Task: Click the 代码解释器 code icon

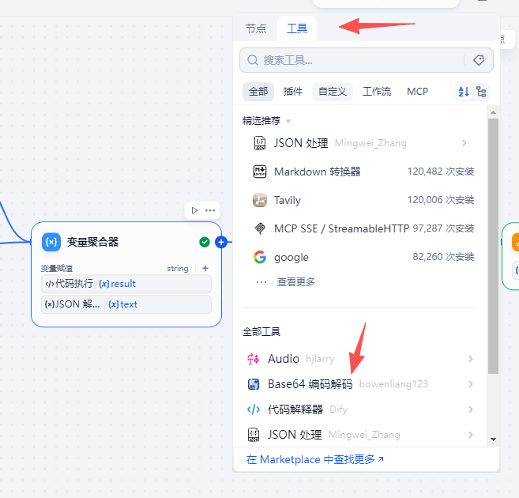Action: [254, 409]
